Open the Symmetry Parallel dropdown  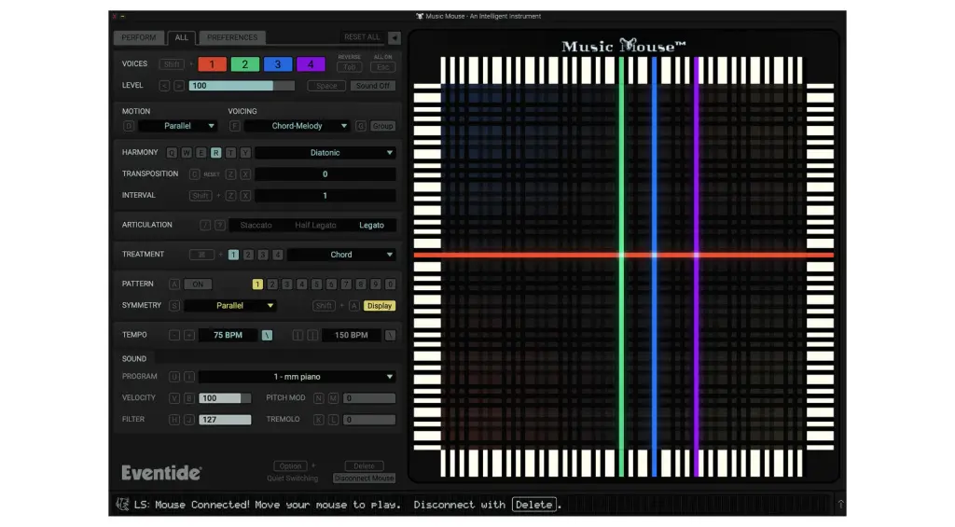pos(229,306)
